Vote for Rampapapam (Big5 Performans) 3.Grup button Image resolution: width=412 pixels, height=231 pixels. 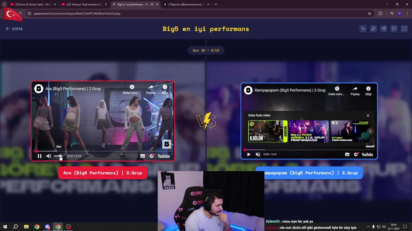[309, 173]
